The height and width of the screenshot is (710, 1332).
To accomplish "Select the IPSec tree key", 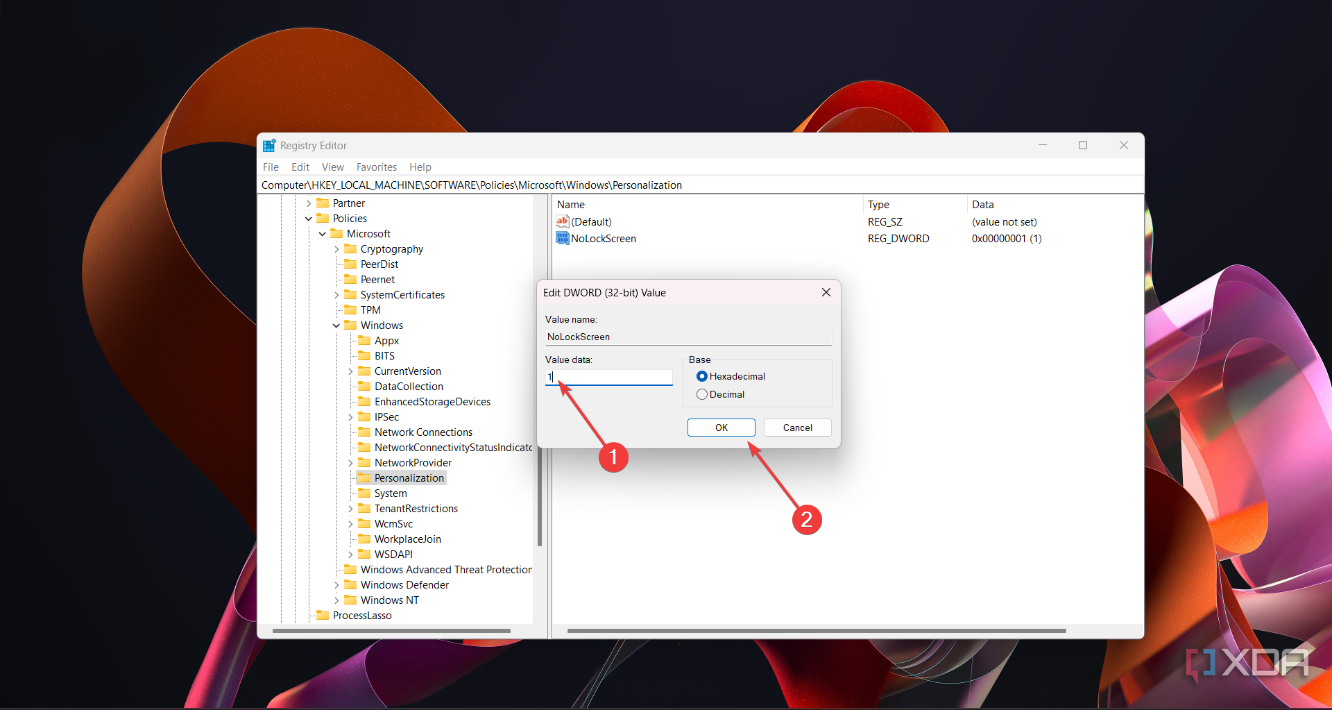I will [x=386, y=416].
